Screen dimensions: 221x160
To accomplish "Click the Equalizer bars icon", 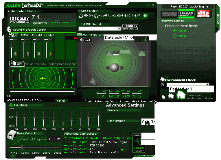I will pyautogui.click(x=11, y=105).
